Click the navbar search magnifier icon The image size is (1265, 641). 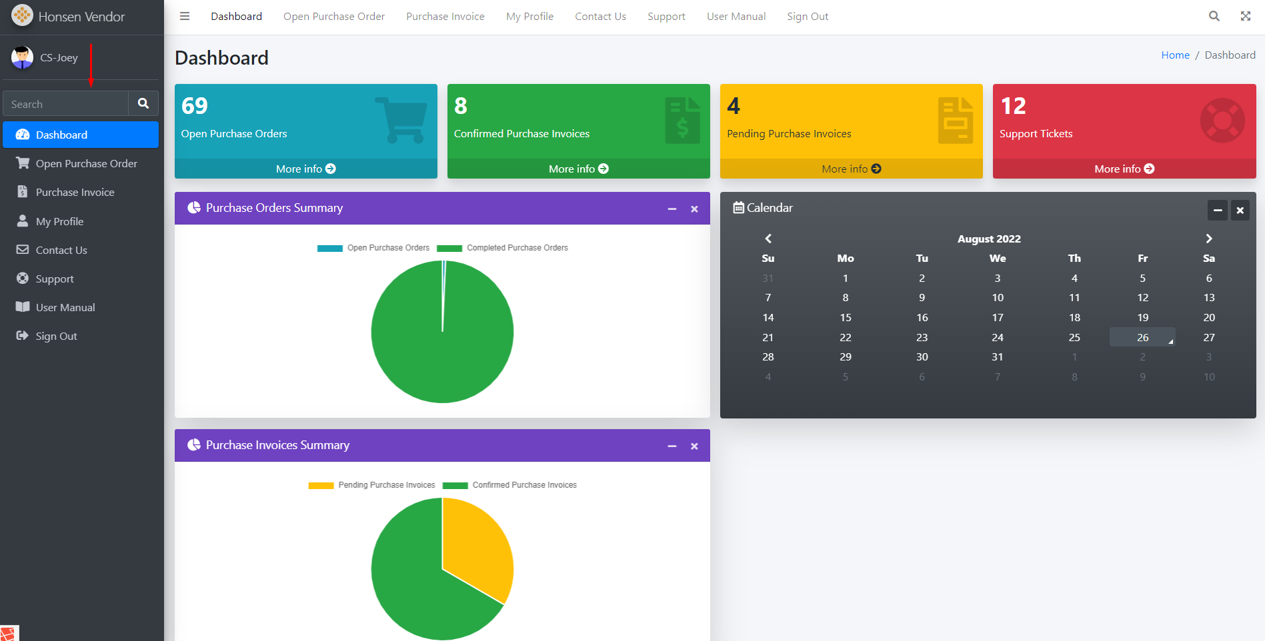click(1214, 16)
